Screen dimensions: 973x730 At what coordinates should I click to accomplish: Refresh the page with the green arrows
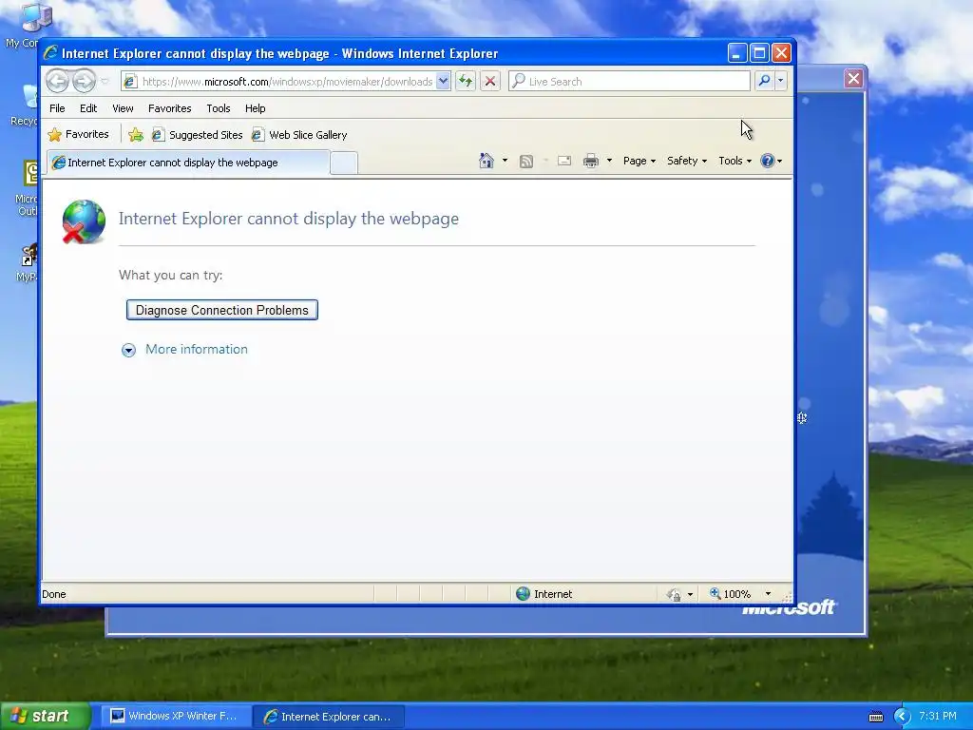466,82
